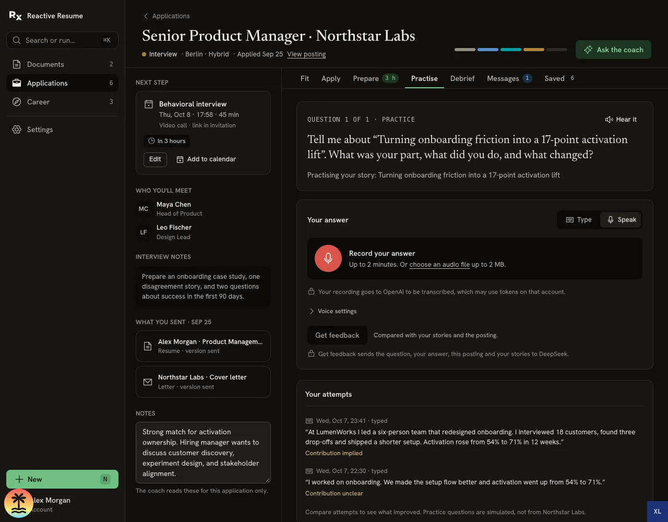Image resolution: width=668 pixels, height=522 pixels.
Task: Focus the Search or run field
Action: point(62,40)
